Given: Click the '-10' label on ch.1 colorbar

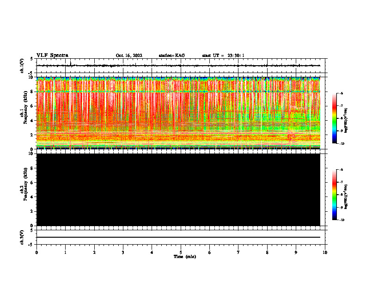Looking at the screenshot, I should click(x=342, y=144).
